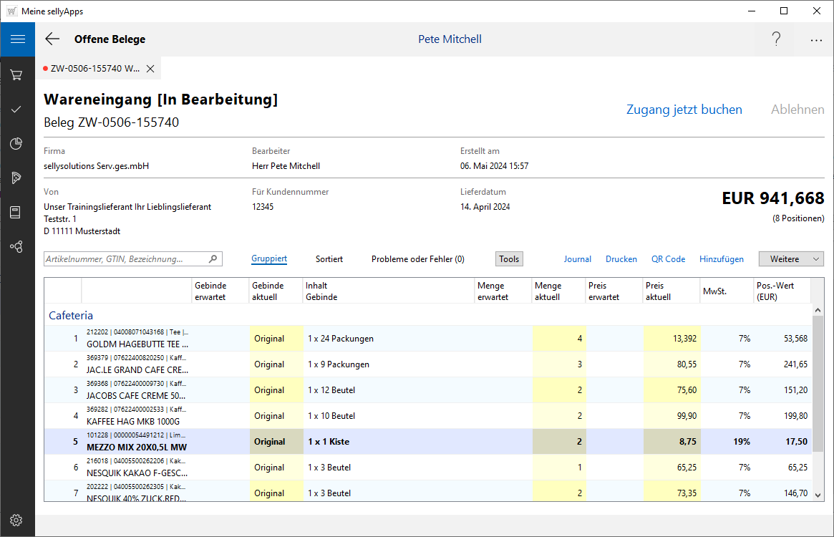
Task: Click Zugang jetzt buchen link
Action: coord(684,110)
